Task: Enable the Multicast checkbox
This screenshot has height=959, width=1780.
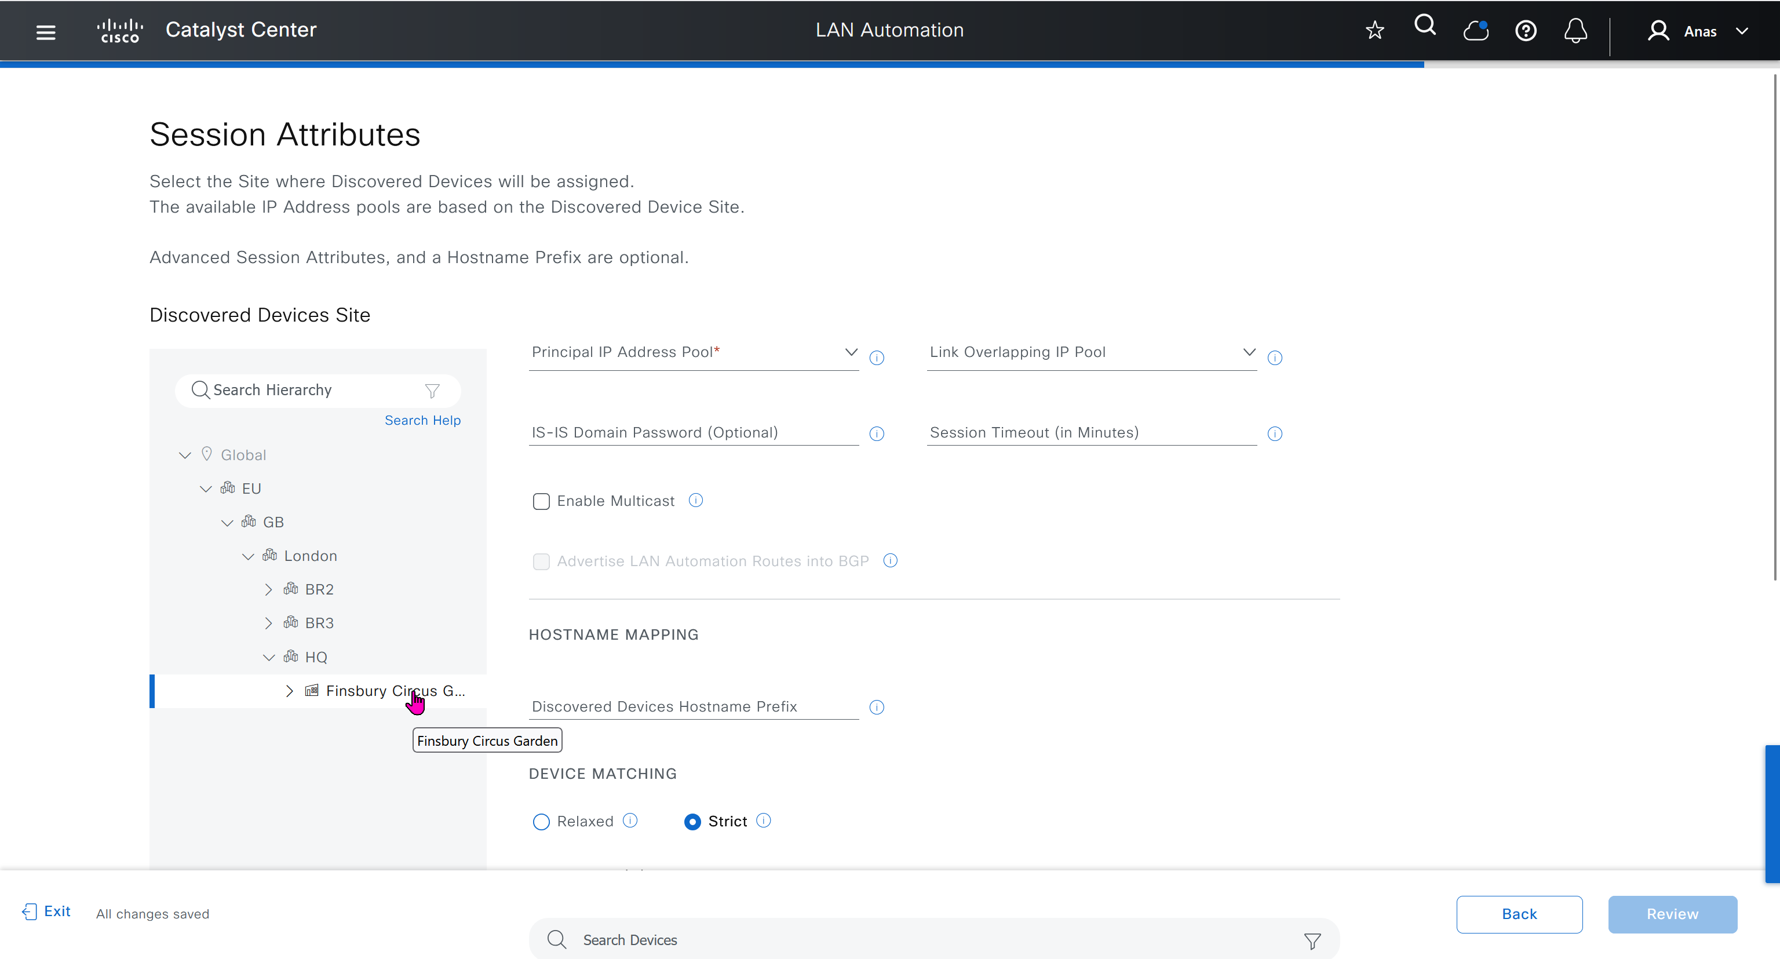Action: 541,501
